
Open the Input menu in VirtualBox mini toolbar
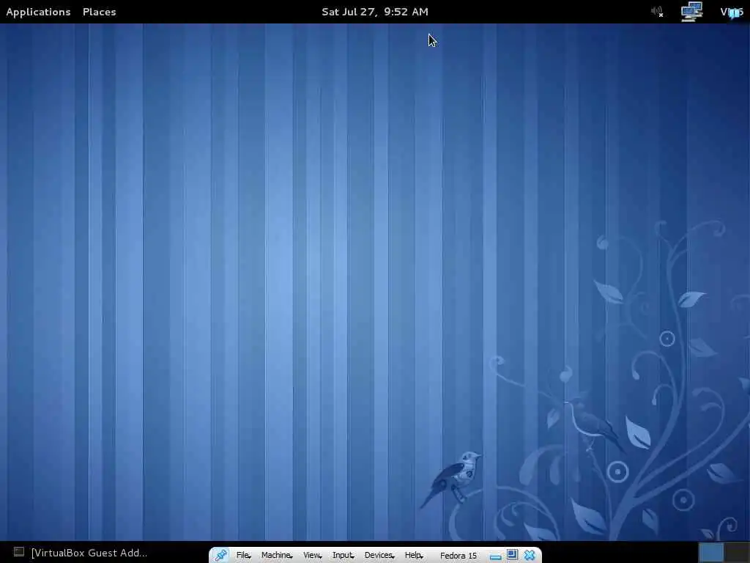coord(343,556)
